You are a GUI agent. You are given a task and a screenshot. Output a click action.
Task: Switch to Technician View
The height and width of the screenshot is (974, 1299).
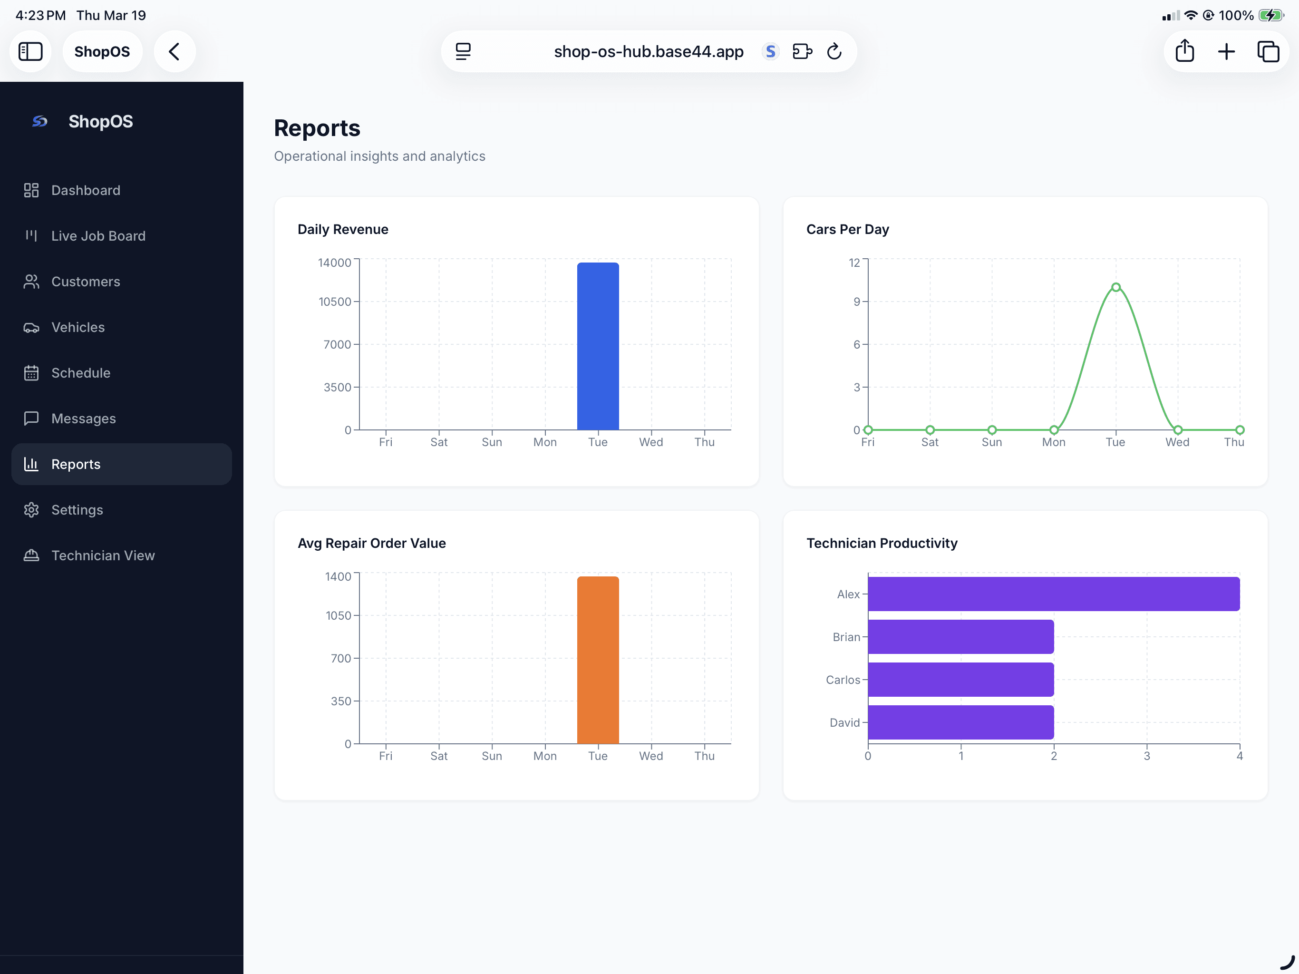coord(103,556)
